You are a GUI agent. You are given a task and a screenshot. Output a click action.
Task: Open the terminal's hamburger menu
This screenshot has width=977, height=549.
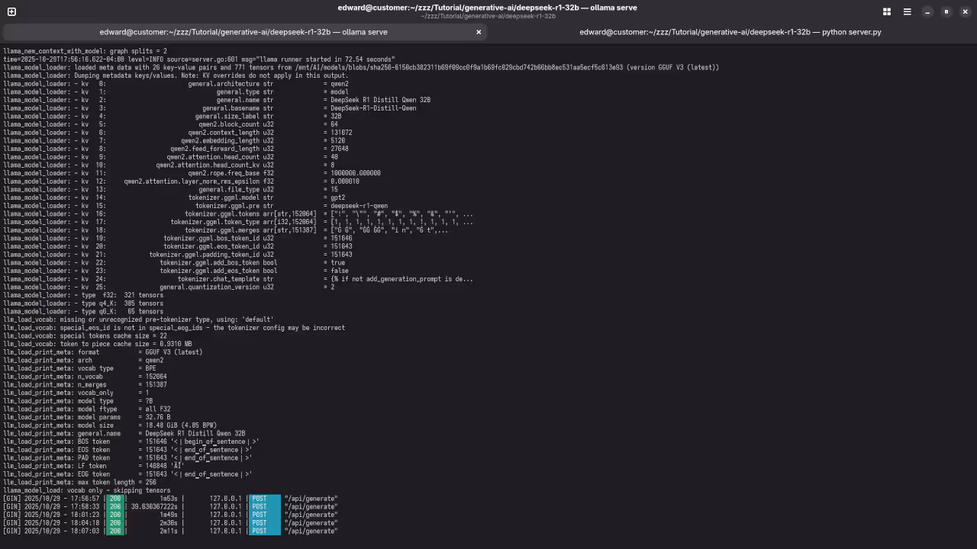coord(907,11)
